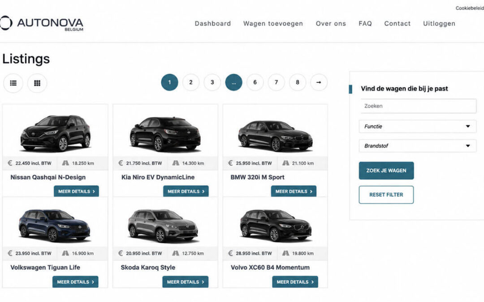Click road icon beside 21.100 km

(x=286, y=163)
